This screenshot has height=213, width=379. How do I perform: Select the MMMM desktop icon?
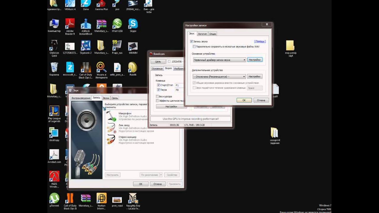[x=133, y=47]
